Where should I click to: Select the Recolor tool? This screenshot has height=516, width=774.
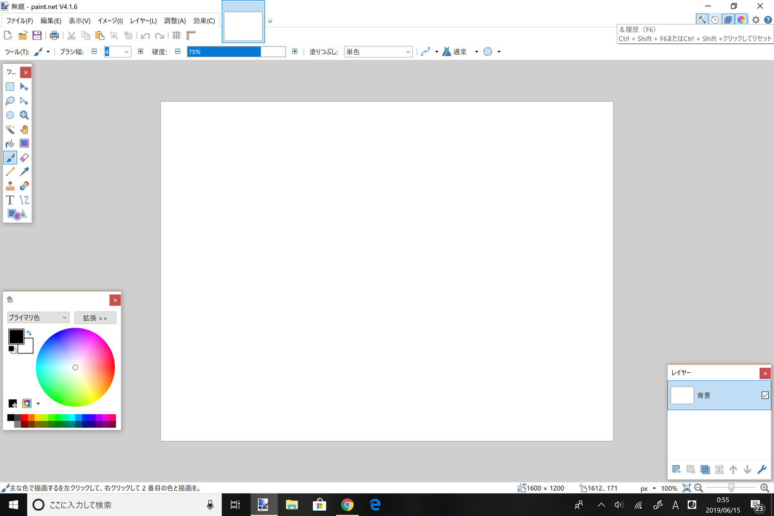pyautogui.click(x=25, y=186)
